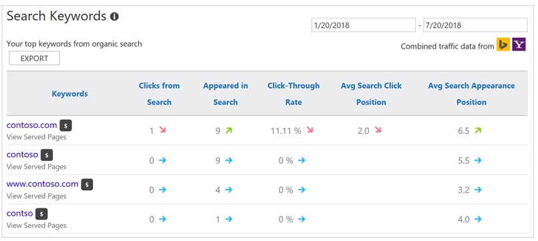The width and height of the screenshot is (538, 241).
Task: Sort by Click-Through Rate column
Action: [x=293, y=94]
